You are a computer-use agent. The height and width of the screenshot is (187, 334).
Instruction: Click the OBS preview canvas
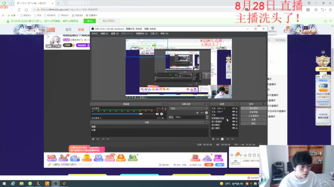point(179,69)
